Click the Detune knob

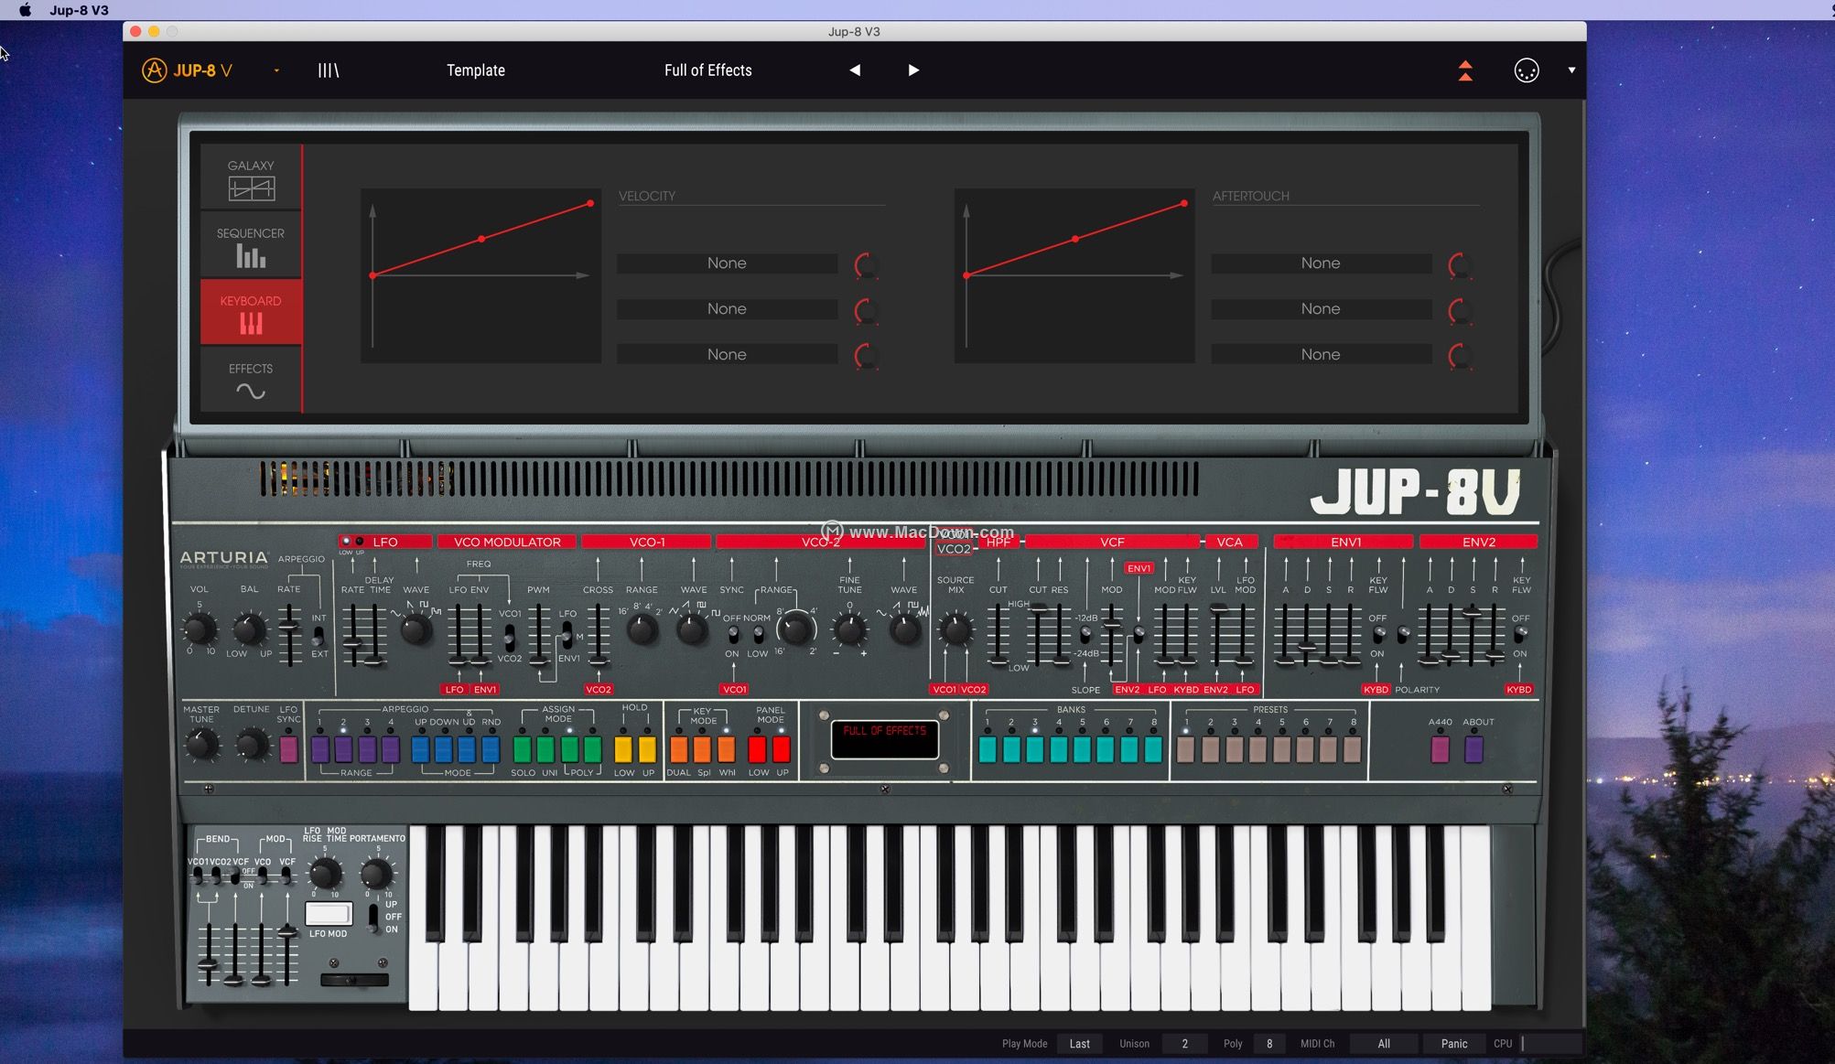click(252, 746)
